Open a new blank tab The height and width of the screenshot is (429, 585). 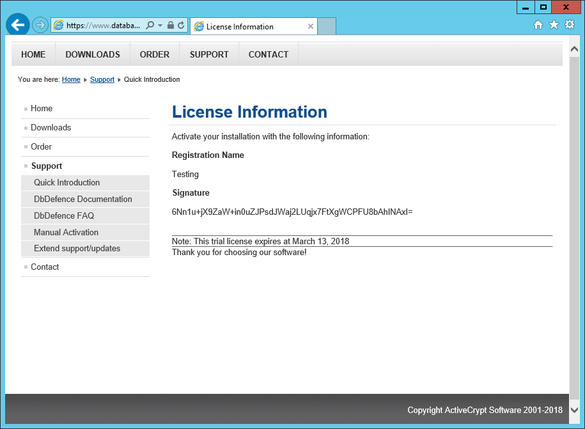[x=327, y=27]
